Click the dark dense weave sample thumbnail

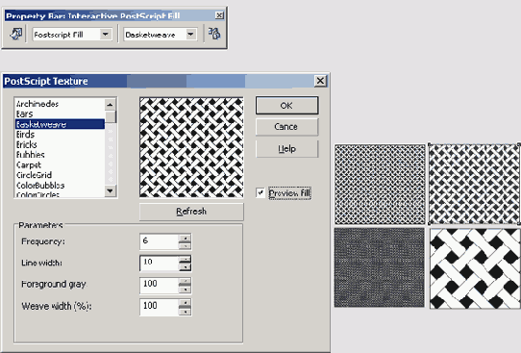point(379,267)
